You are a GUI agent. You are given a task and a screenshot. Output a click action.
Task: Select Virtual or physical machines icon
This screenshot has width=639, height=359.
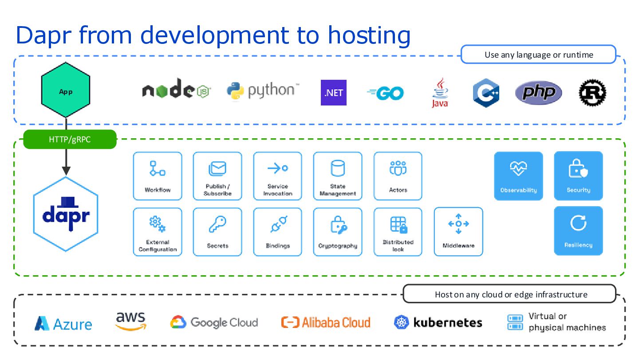tap(515, 322)
